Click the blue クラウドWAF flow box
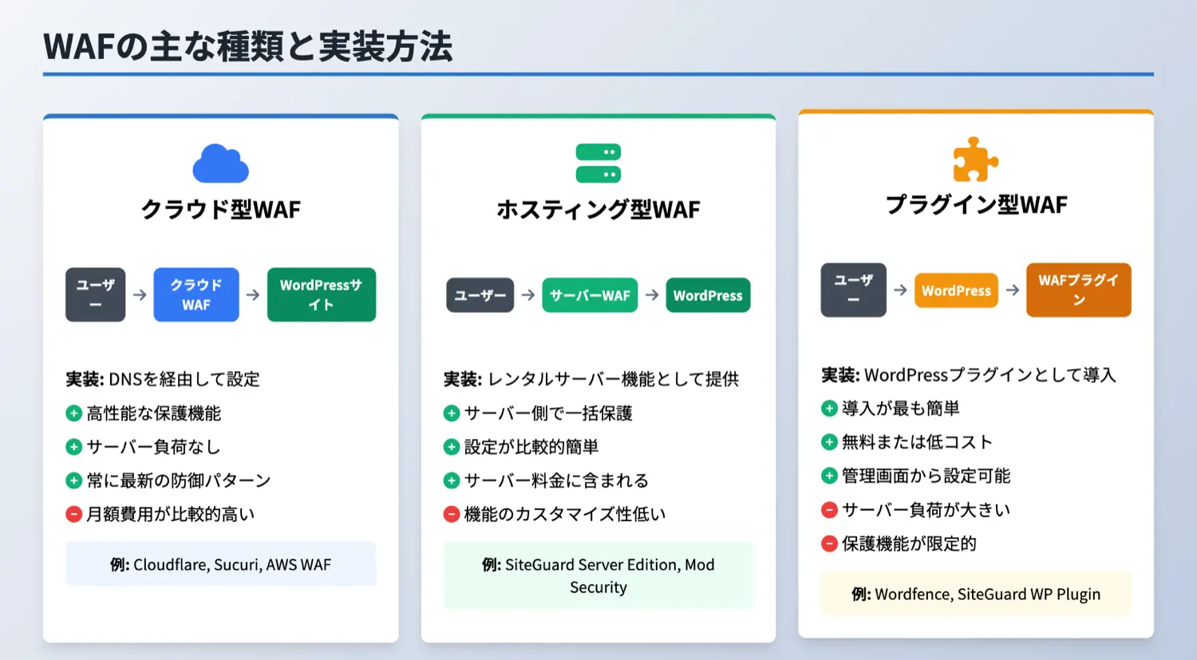 coord(196,294)
